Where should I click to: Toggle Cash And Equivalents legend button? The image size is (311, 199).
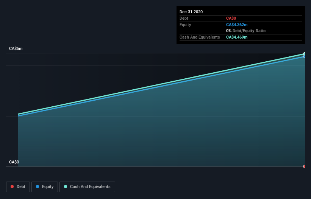click(87, 187)
